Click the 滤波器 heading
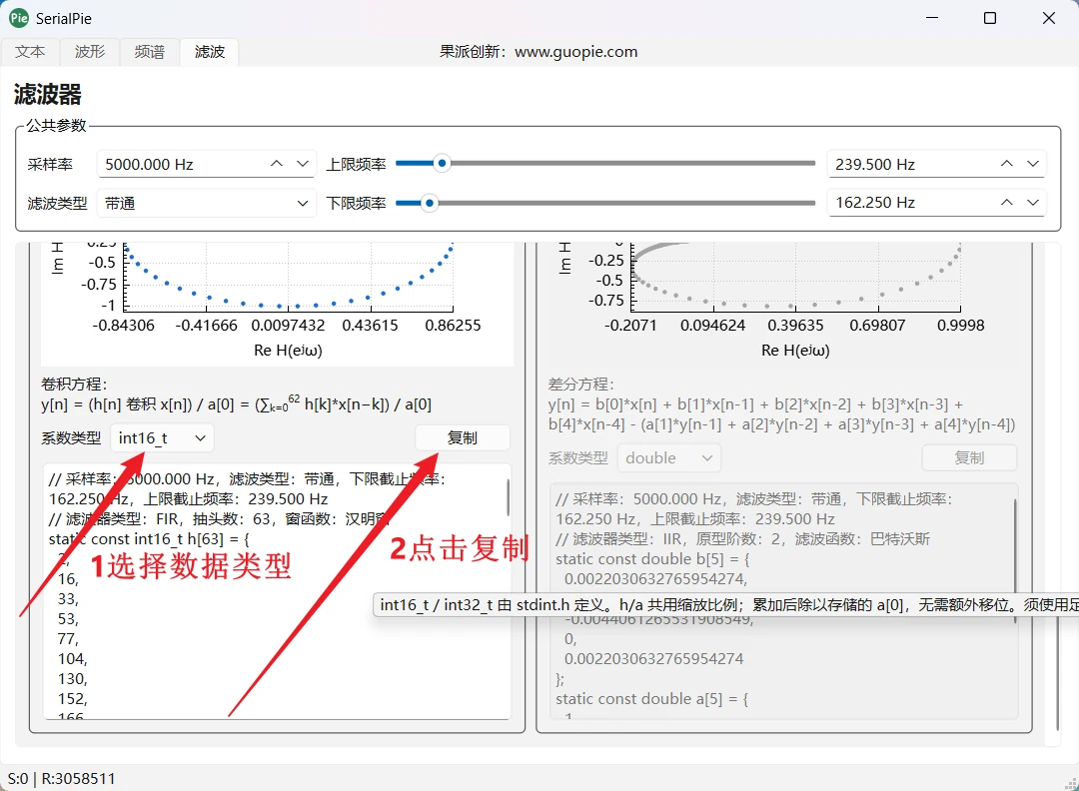Screen dimensions: 1079x791 48,94
